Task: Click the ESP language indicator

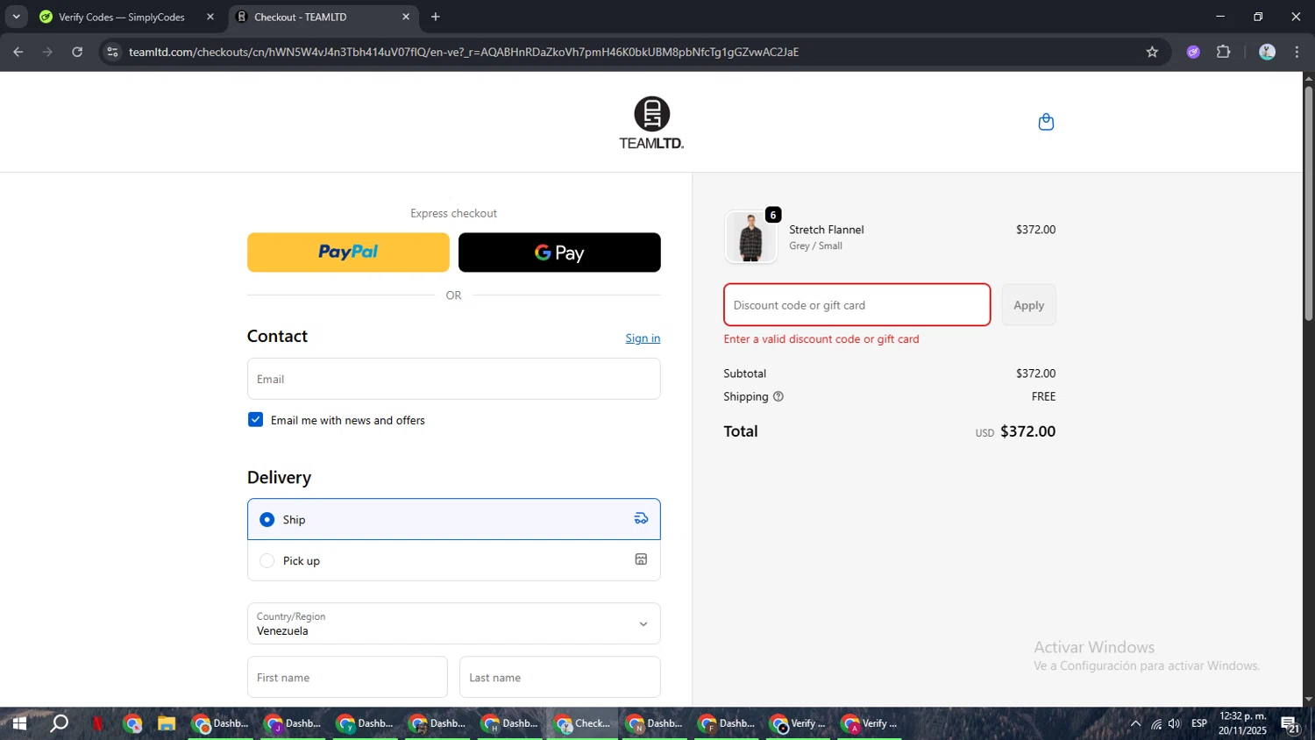Action: click(x=1198, y=723)
